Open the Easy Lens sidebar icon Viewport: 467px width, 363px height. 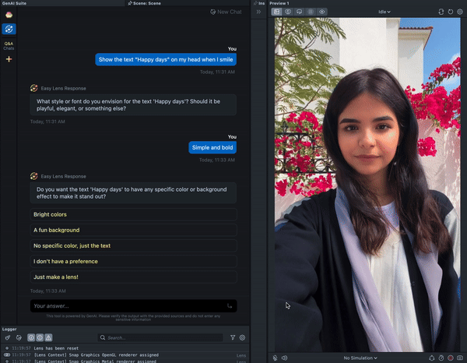[x=9, y=29]
